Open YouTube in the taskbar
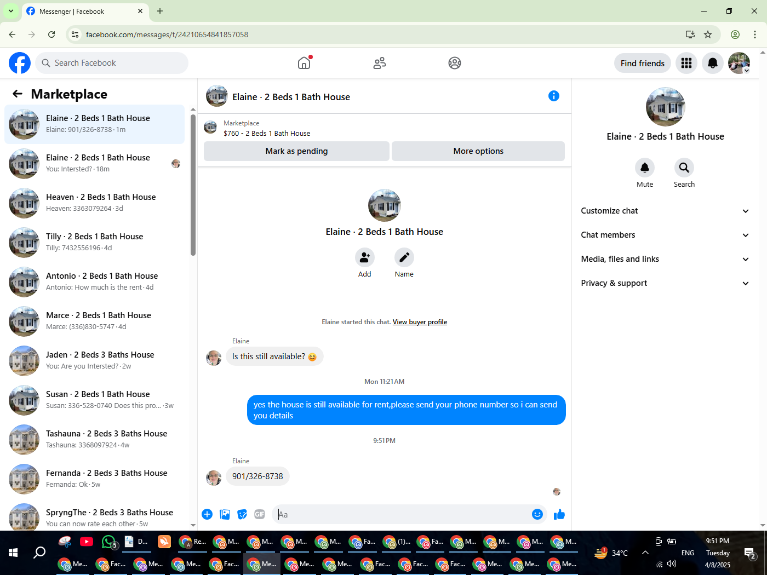The width and height of the screenshot is (767, 575). pyautogui.click(x=87, y=542)
